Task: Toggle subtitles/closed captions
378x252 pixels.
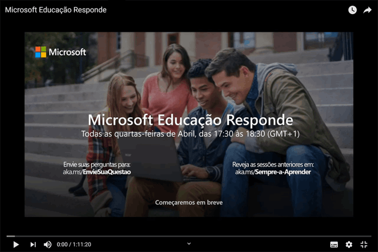Action: coord(334,245)
